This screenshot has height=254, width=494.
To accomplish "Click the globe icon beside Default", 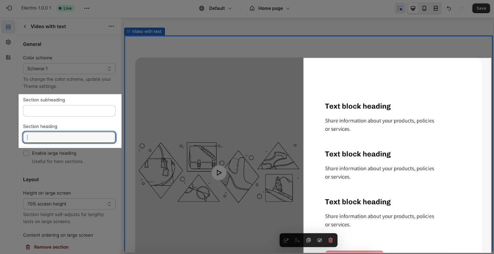I will click(x=202, y=8).
